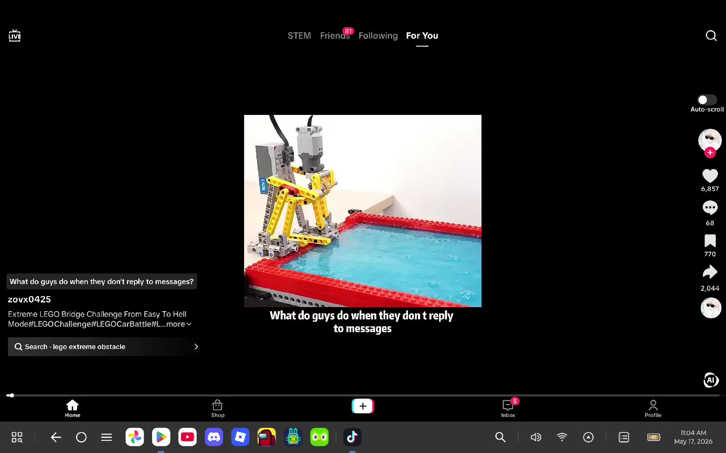Tap #LEGOChallenge hashtag in caption
Viewport: 726px width, 453px height.
click(x=60, y=324)
